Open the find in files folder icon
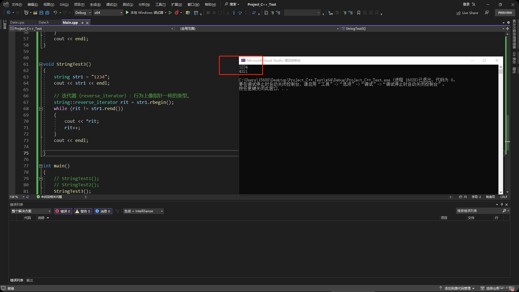519x292 pixels. pyautogui.click(x=188, y=13)
